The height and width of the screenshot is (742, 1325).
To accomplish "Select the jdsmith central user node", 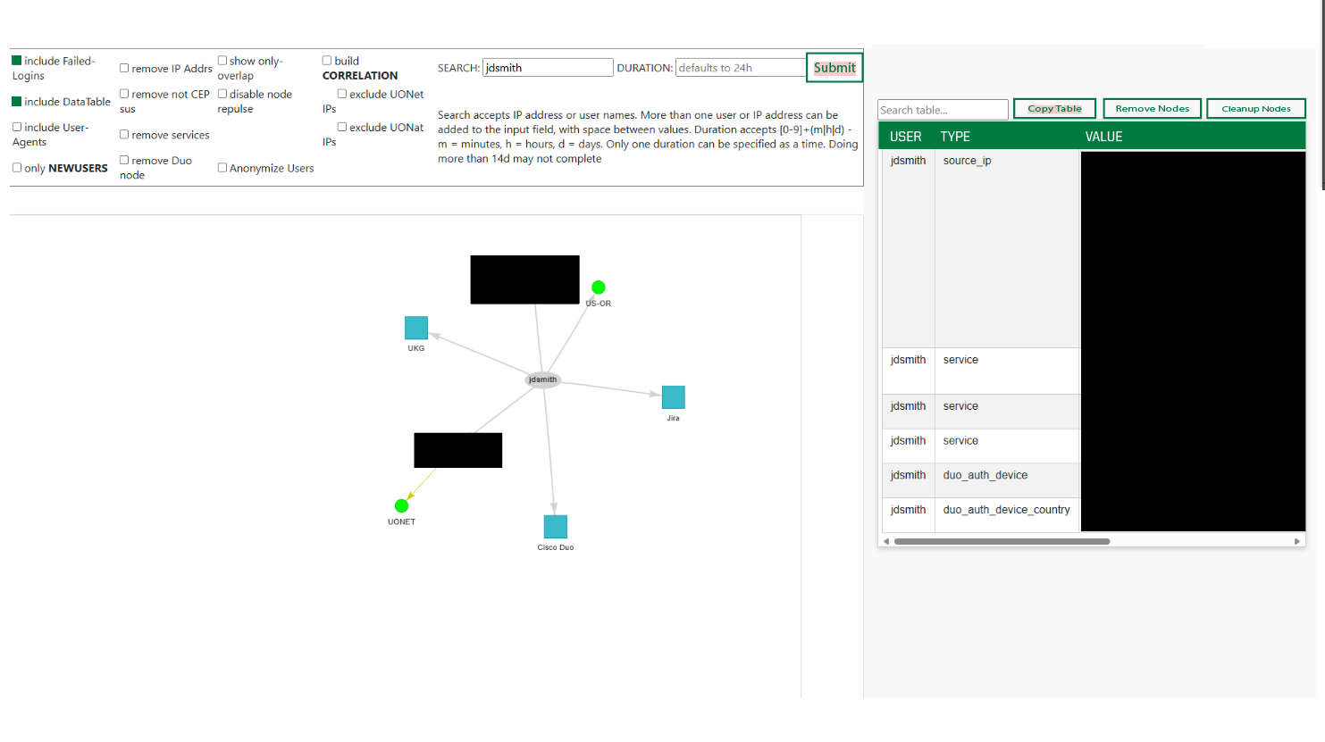I will coord(543,379).
